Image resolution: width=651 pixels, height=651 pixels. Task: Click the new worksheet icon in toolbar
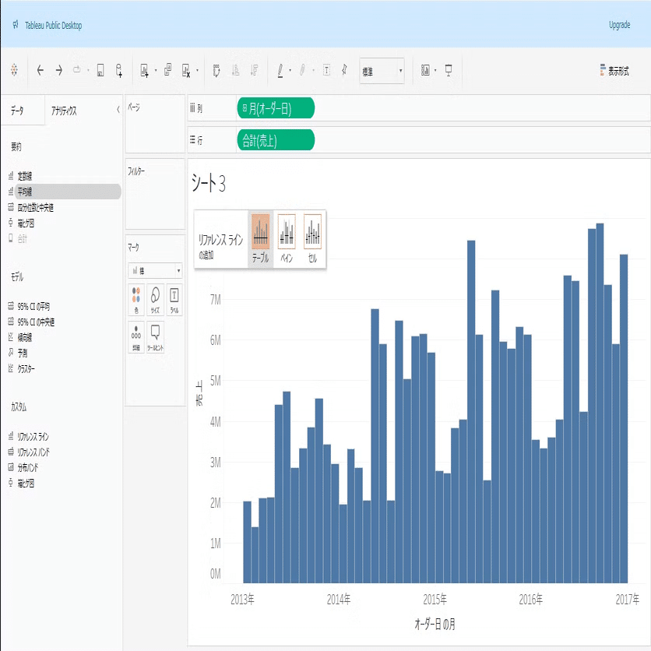[144, 70]
